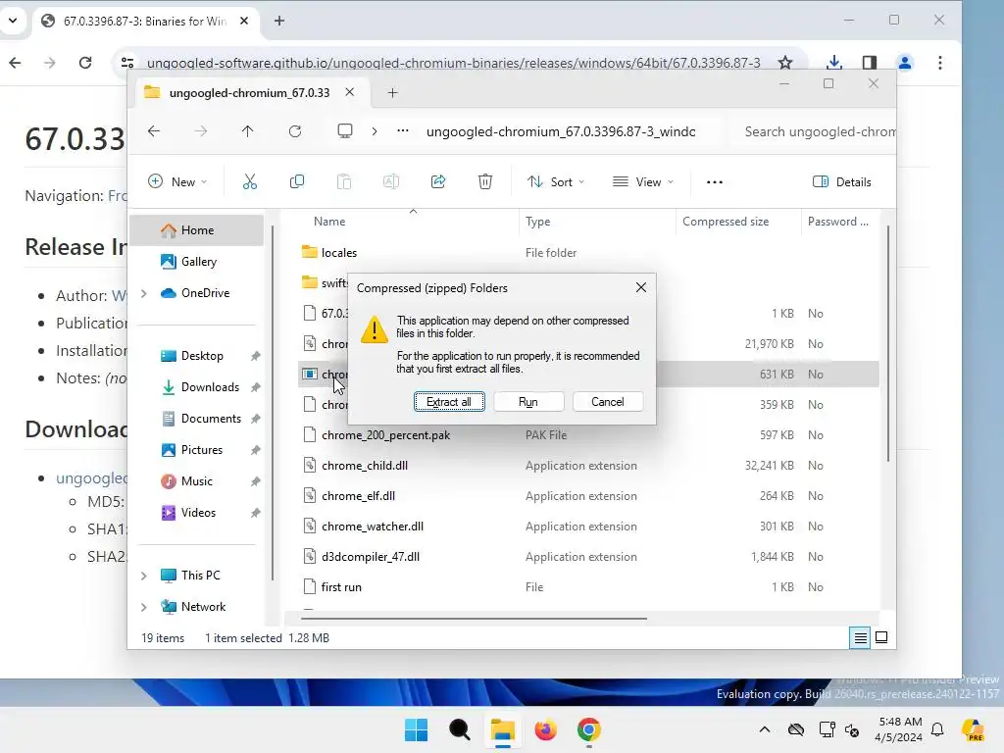
Task: Open Firefox from the taskbar
Action: 545,729
